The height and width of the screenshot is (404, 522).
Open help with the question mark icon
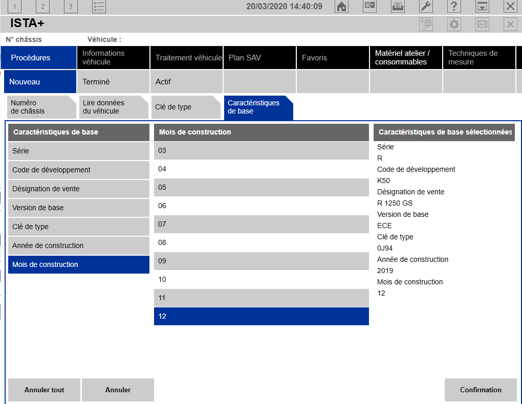[454, 7]
